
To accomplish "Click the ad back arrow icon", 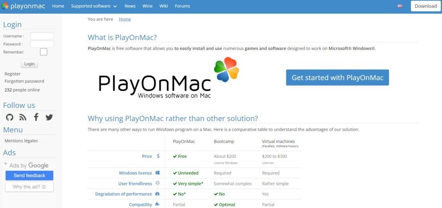I will click(6, 164).
